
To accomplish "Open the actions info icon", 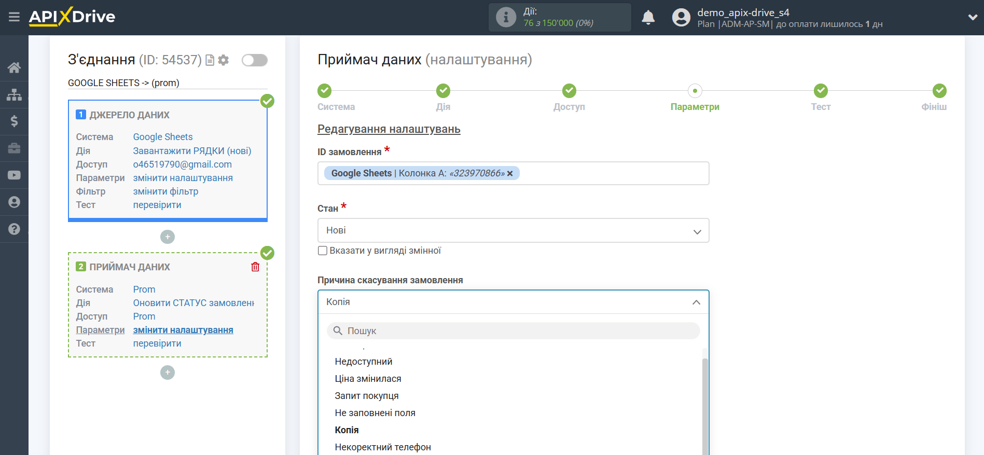I will click(x=506, y=17).
